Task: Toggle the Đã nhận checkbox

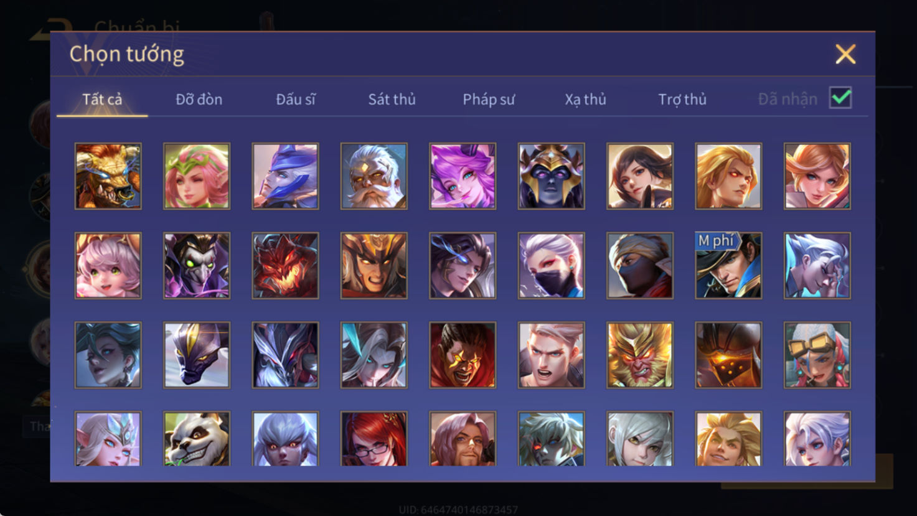Action: coord(840,98)
